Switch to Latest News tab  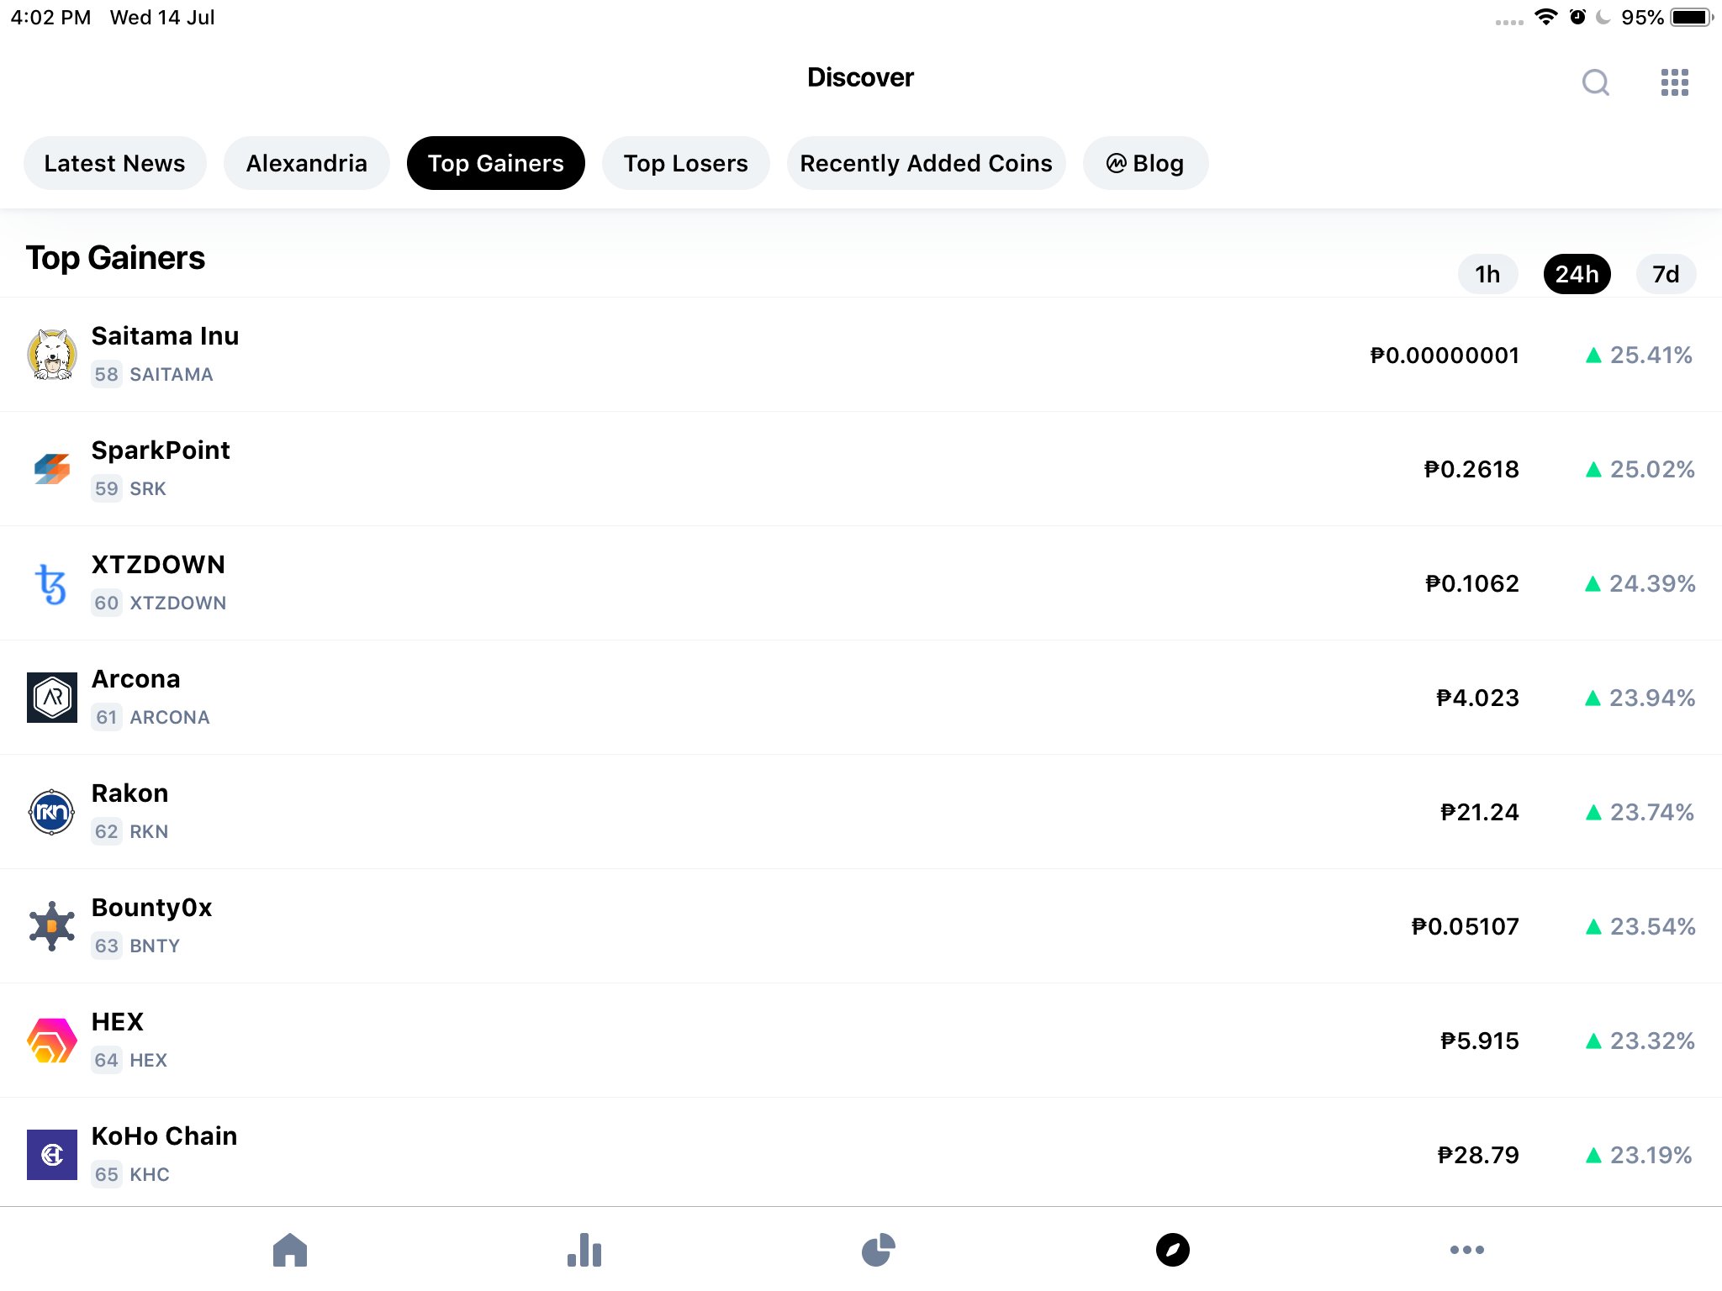click(x=114, y=163)
